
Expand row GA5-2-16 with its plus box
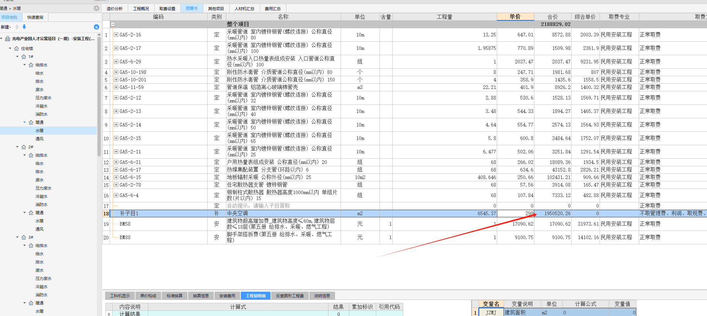[116, 34]
